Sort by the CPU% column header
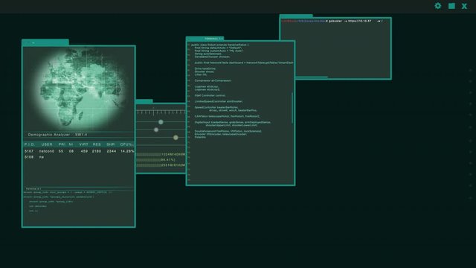This screenshot has width=476, height=268. coord(126,144)
